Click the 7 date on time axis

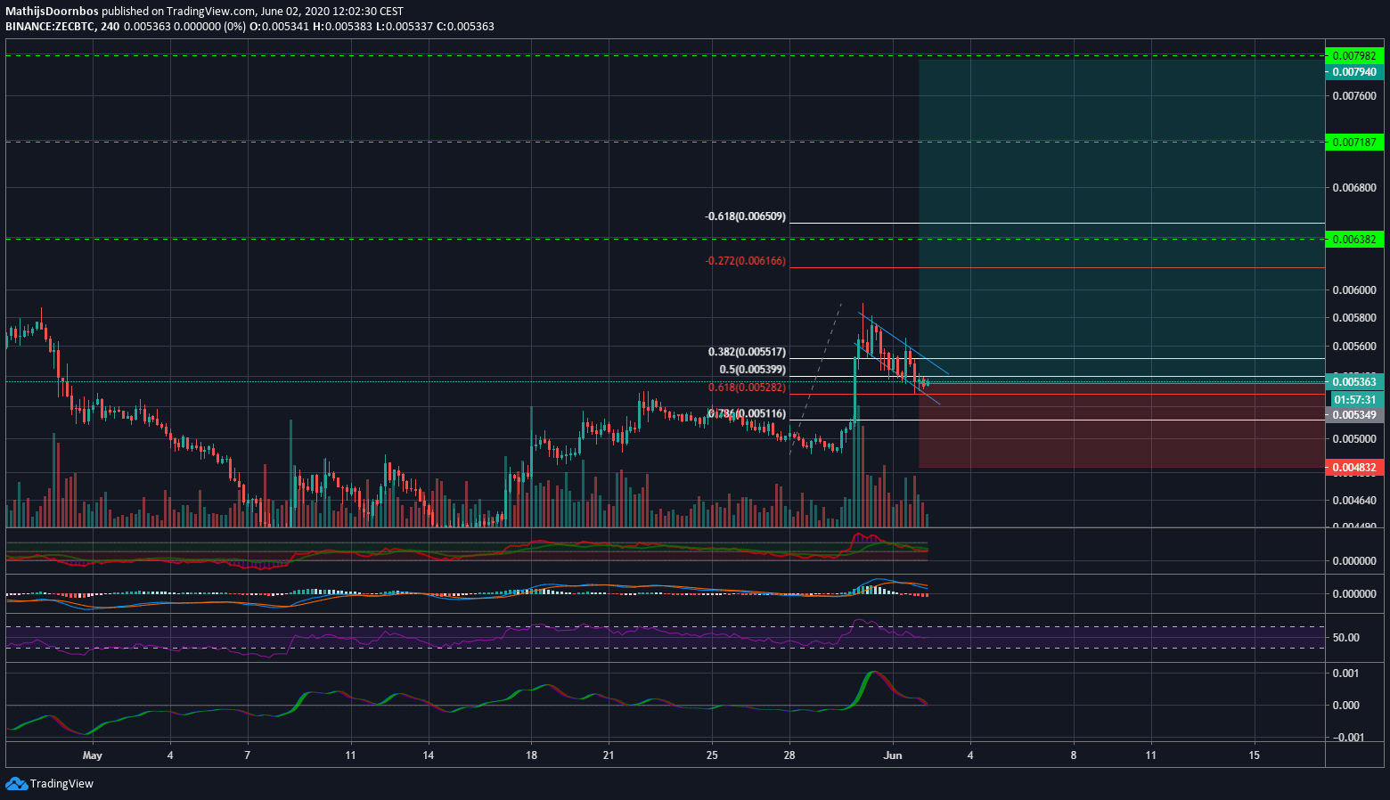click(x=247, y=755)
